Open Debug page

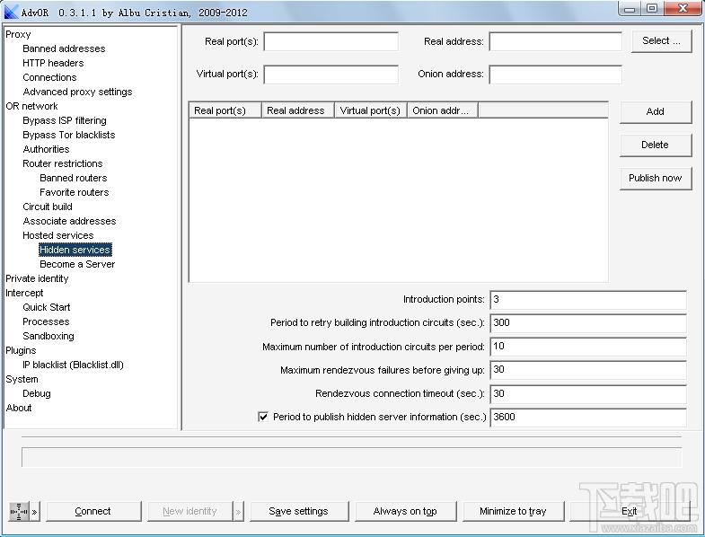pos(37,394)
